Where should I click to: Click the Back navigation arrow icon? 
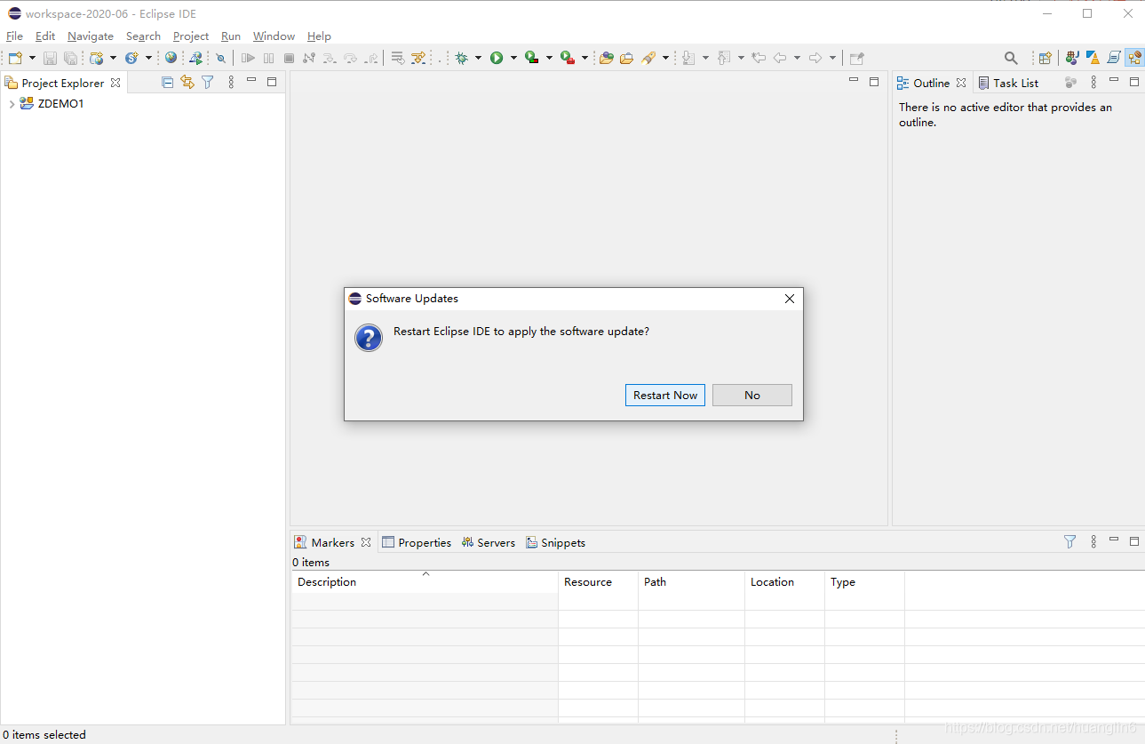point(780,58)
